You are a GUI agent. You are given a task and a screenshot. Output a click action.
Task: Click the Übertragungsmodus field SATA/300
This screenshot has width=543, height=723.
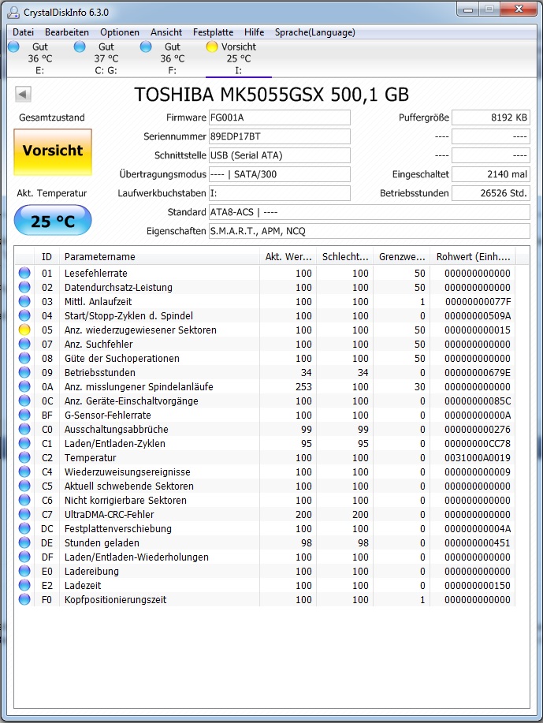[x=279, y=174]
